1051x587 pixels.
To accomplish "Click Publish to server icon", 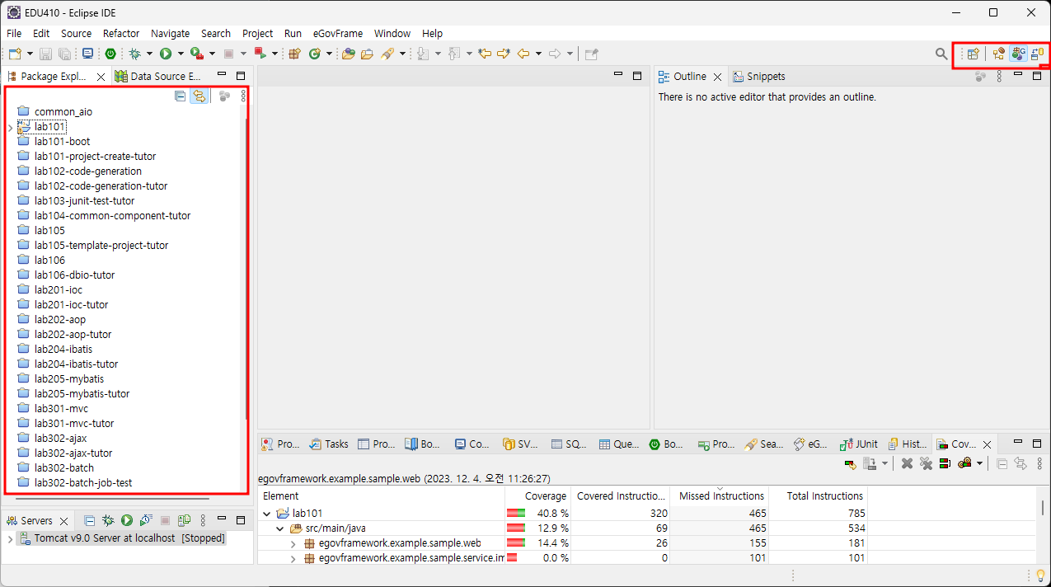I will [185, 520].
